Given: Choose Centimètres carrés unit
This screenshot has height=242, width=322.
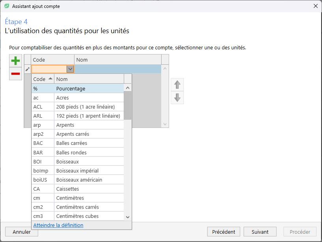Looking at the screenshot, I should coord(78,207).
